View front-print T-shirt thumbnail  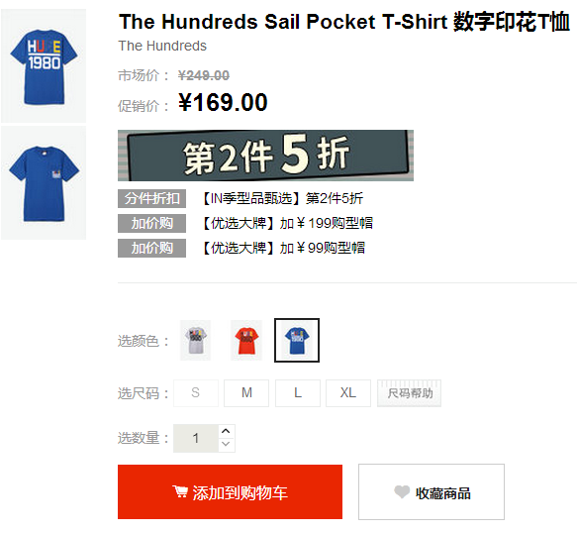coord(44,66)
